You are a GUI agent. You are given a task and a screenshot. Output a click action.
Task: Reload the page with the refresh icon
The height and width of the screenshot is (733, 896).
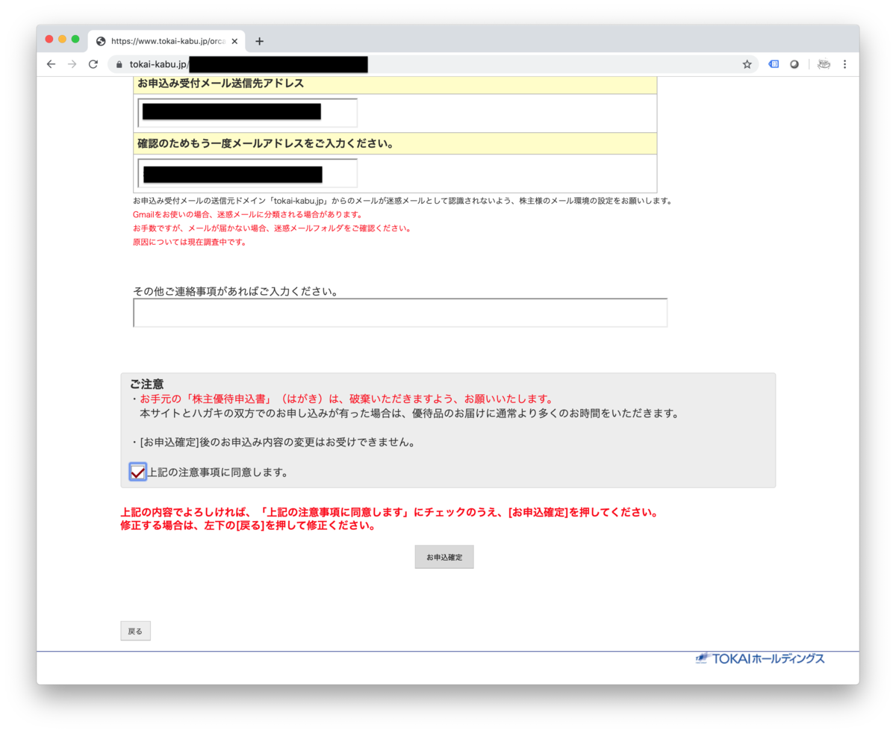tap(93, 64)
